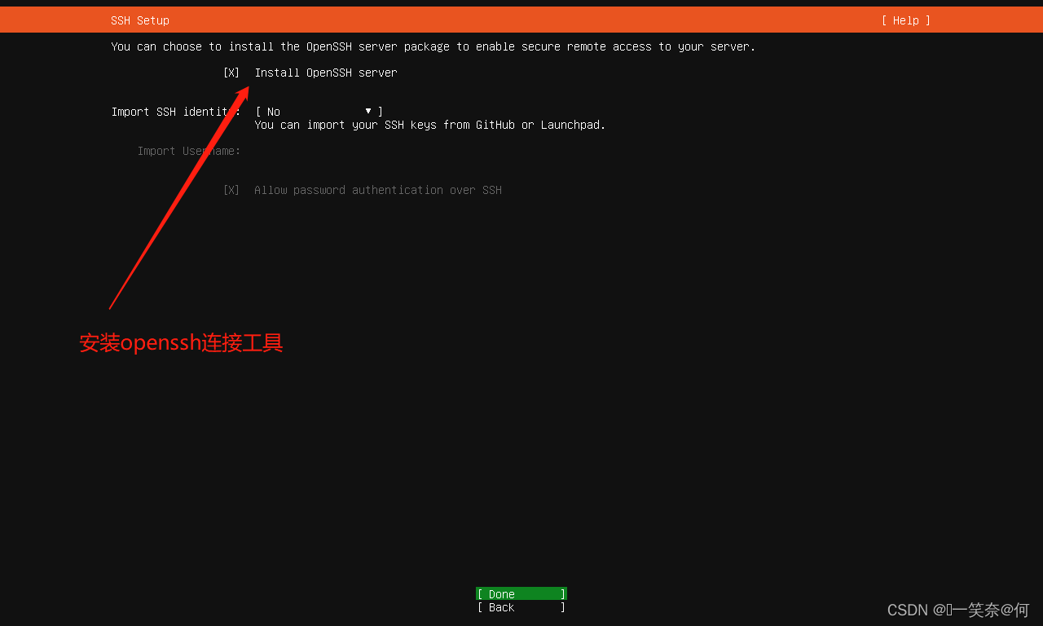The width and height of the screenshot is (1043, 626).
Task: Open the Import SSH identity dropdown
Action: pyautogui.click(x=319, y=112)
